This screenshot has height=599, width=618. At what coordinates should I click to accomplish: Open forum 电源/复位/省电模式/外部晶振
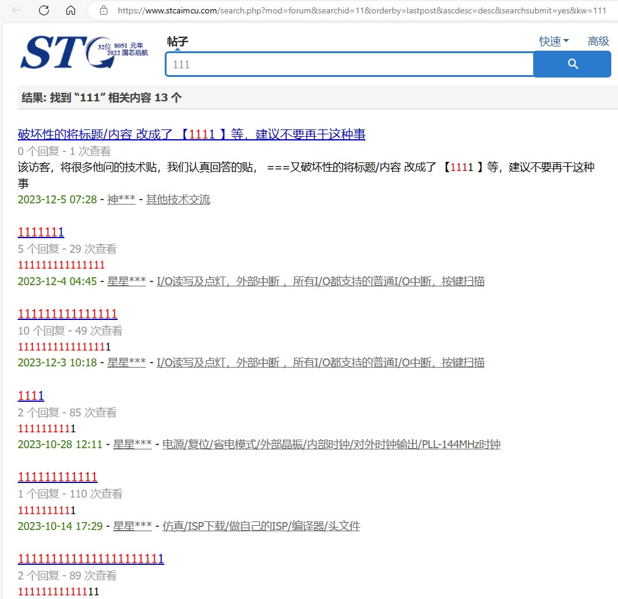331,445
